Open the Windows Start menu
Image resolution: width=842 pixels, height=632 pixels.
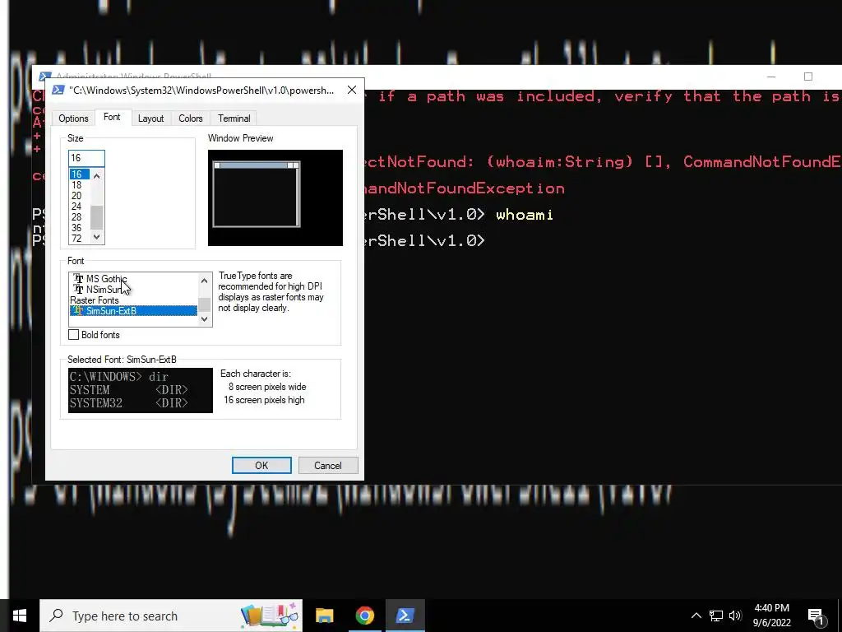click(x=20, y=616)
